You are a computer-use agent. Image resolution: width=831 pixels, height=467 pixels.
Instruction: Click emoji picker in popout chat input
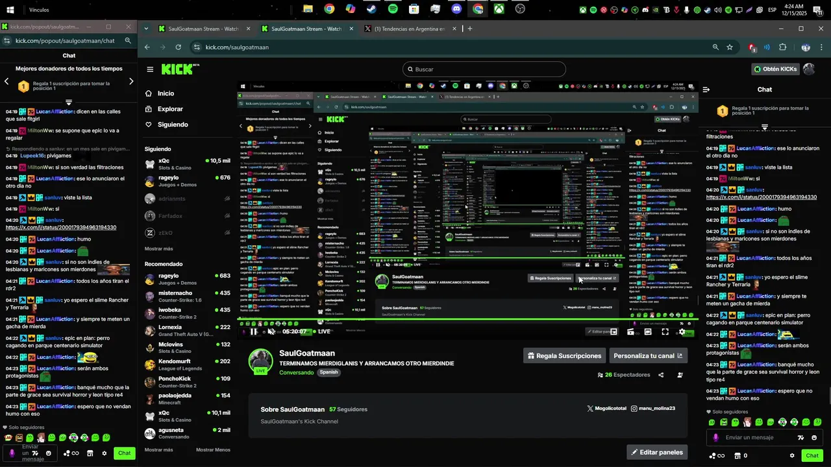(48, 453)
